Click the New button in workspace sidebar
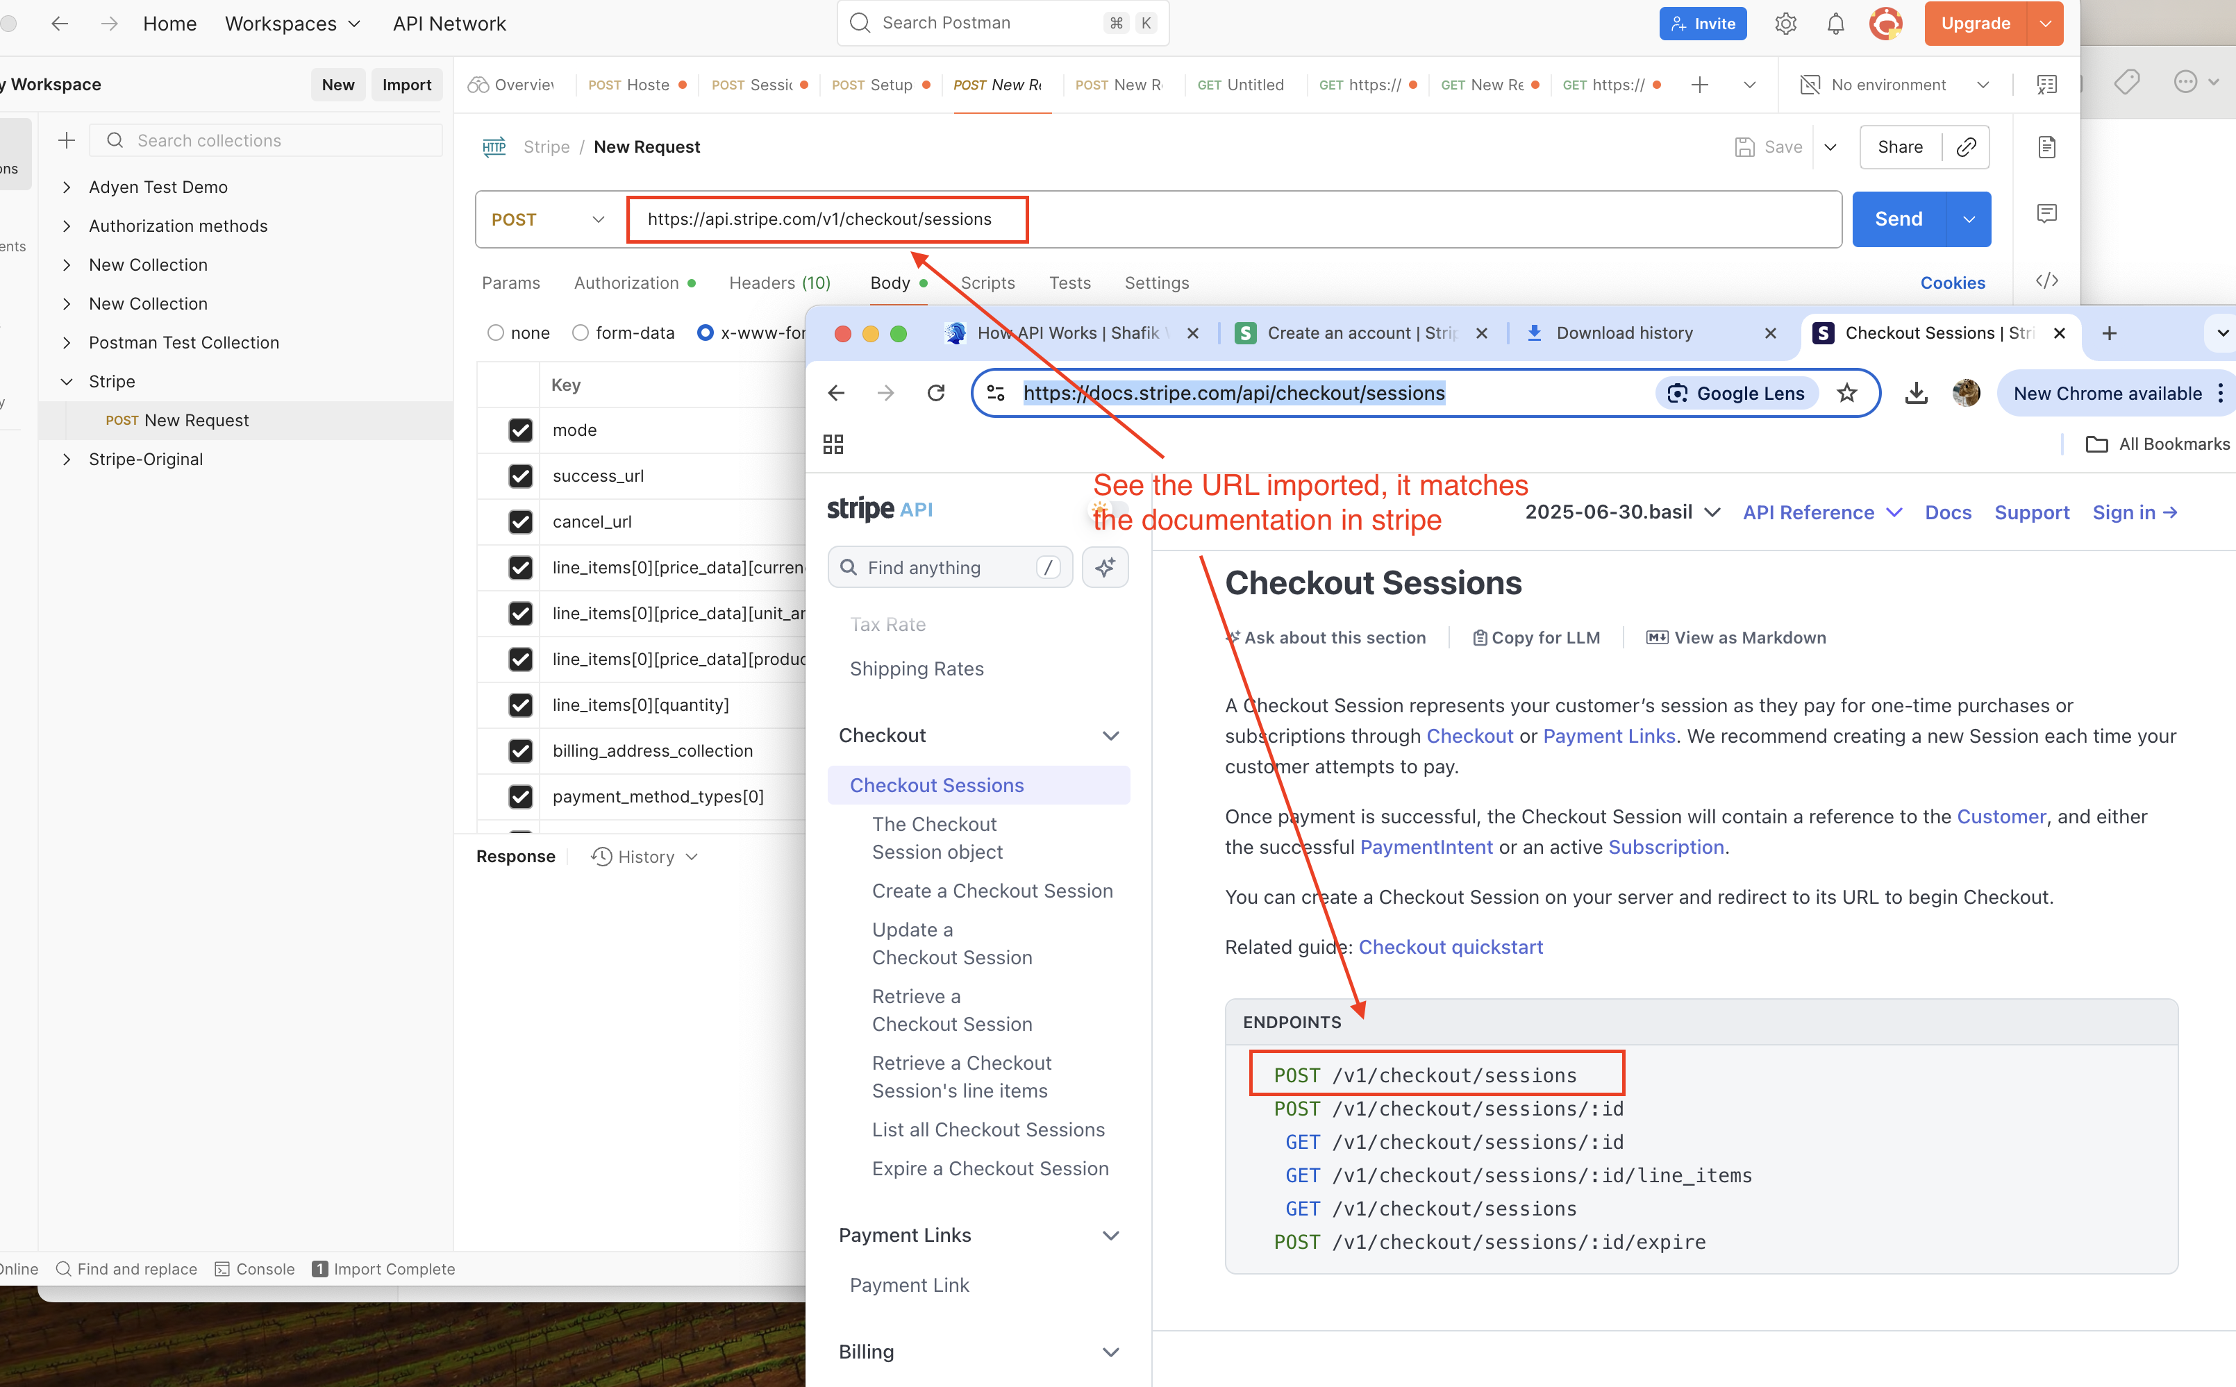Image resolution: width=2236 pixels, height=1387 pixels. click(x=337, y=85)
